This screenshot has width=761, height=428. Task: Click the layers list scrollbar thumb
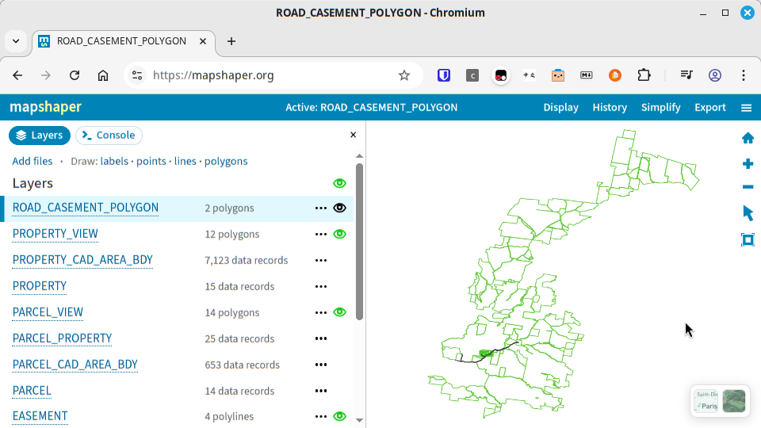click(359, 242)
